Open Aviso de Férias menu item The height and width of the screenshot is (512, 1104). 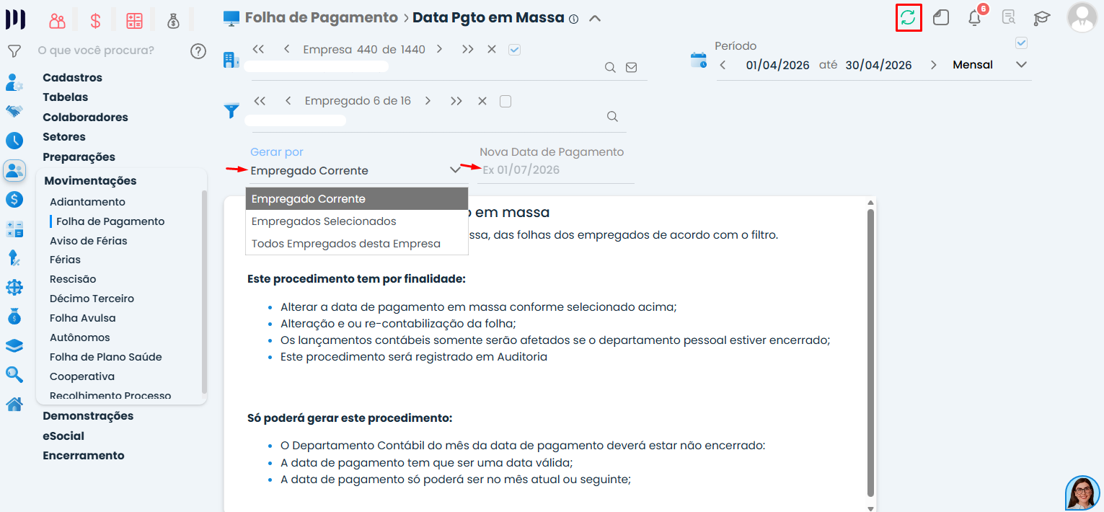coord(88,241)
